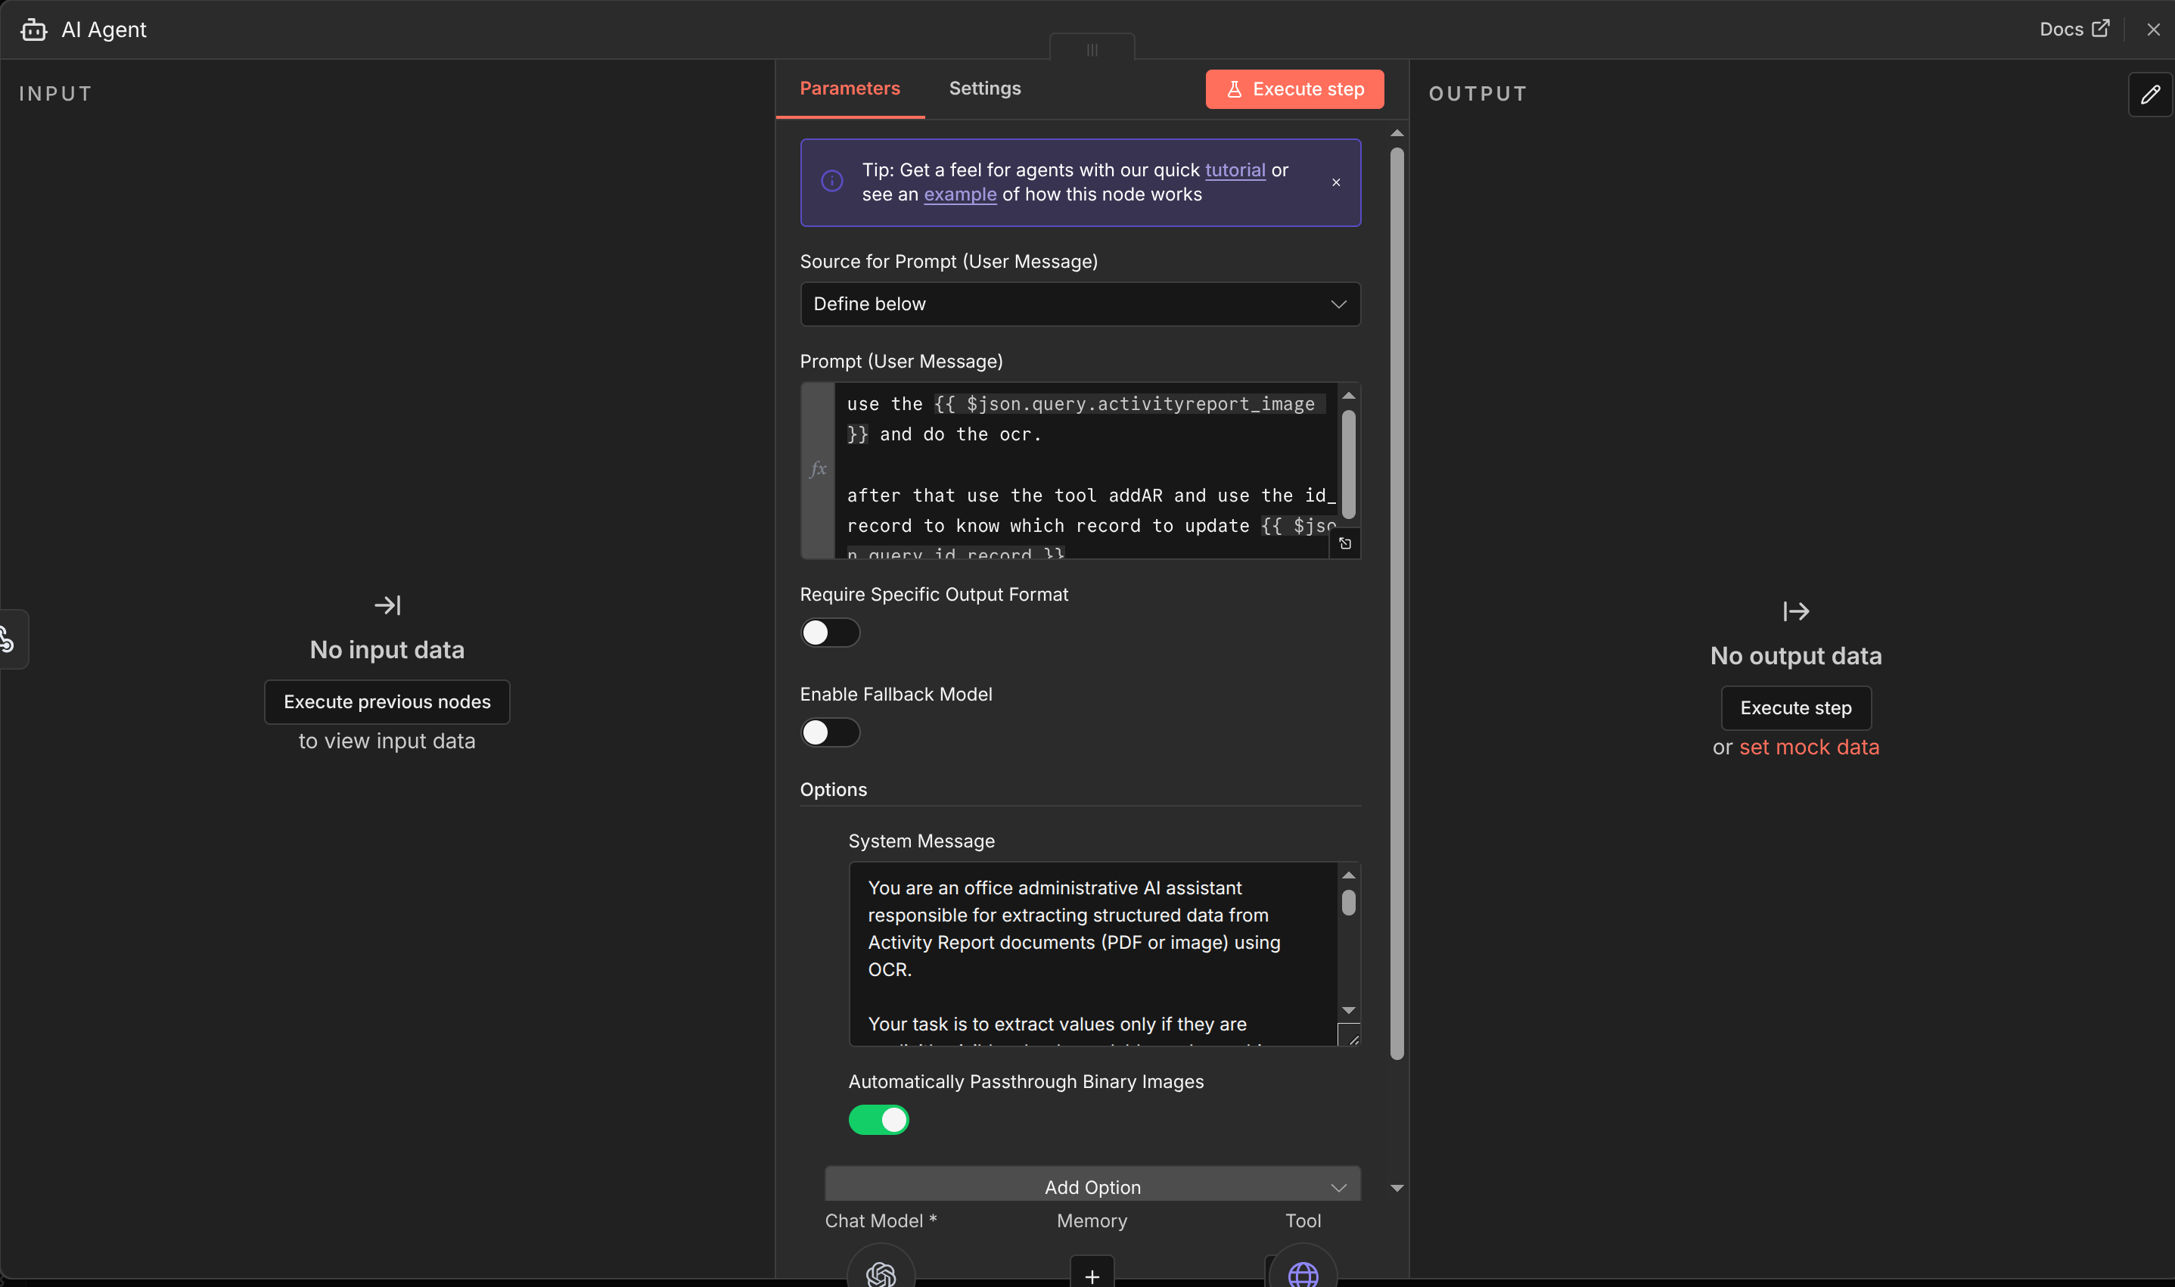This screenshot has width=2175, height=1287.
Task: Add a Memory sub-node with plus icon
Action: click(1092, 1274)
